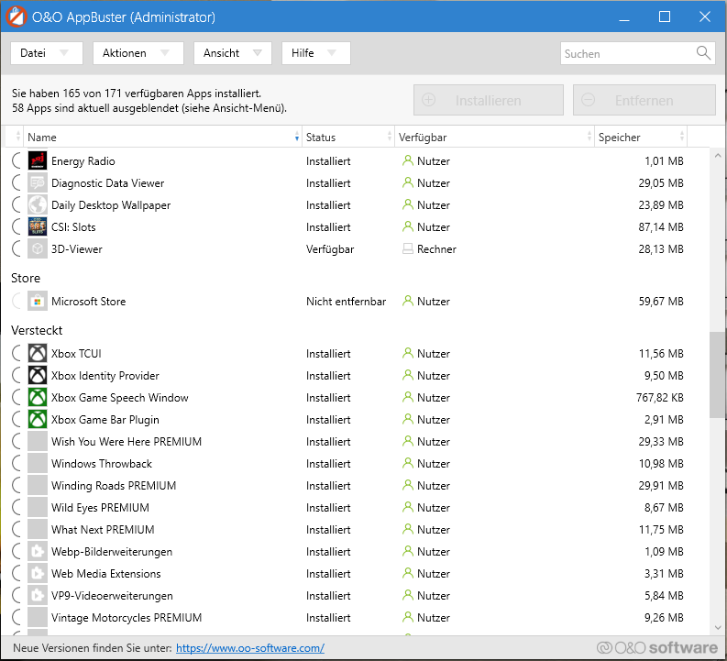The image size is (727, 661).
Task: Click the Wish You Were Here PREMIUM icon
Action: pos(38,442)
